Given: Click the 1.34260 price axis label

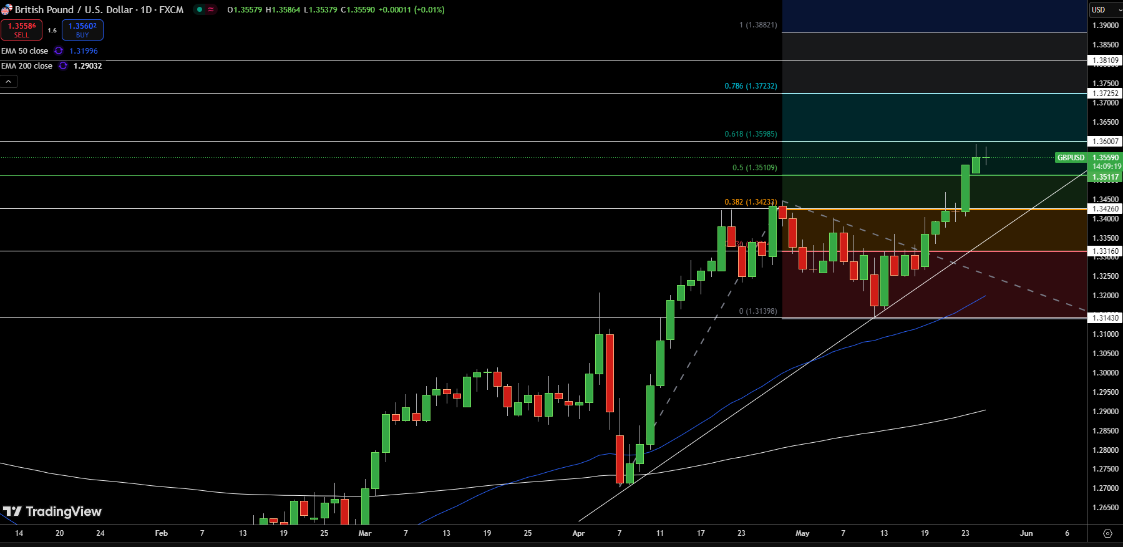Looking at the screenshot, I should [x=1105, y=209].
